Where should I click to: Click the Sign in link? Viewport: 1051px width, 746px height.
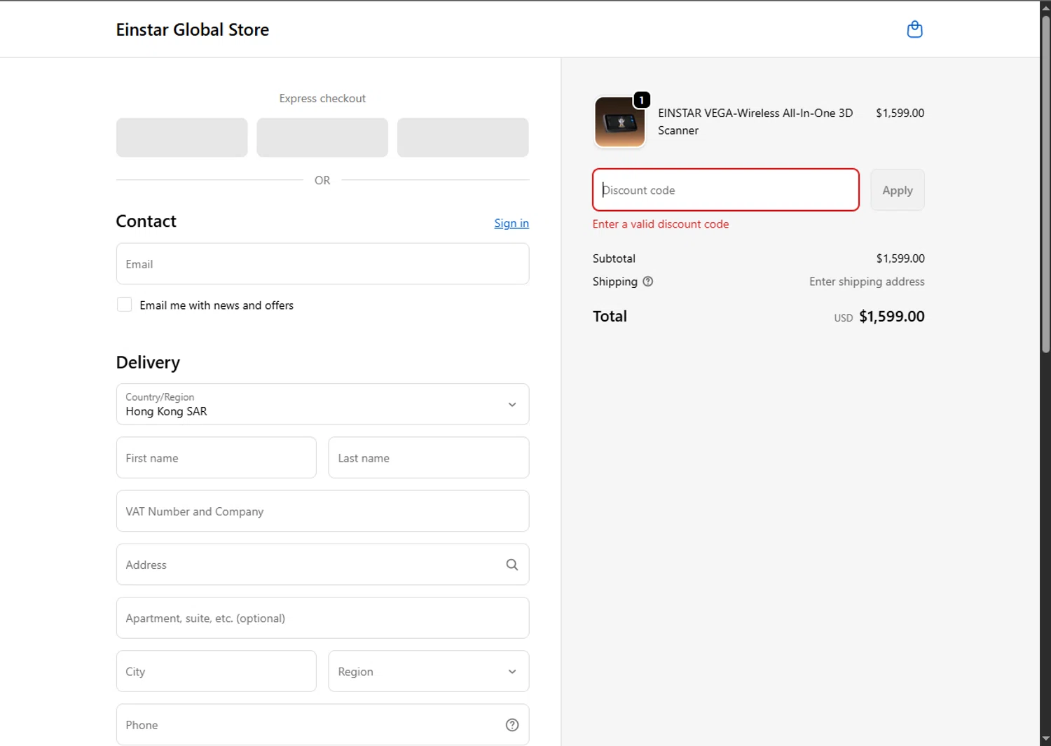point(511,223)
